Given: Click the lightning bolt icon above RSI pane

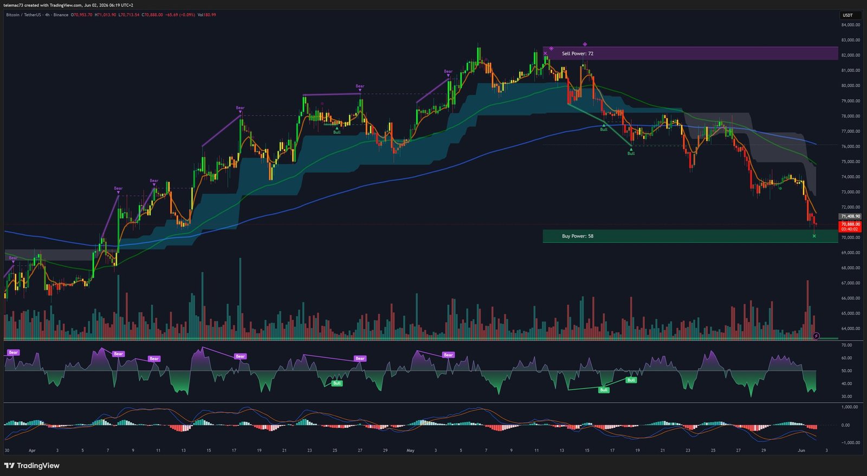Looking at the screenshot, I should (816, 336).
